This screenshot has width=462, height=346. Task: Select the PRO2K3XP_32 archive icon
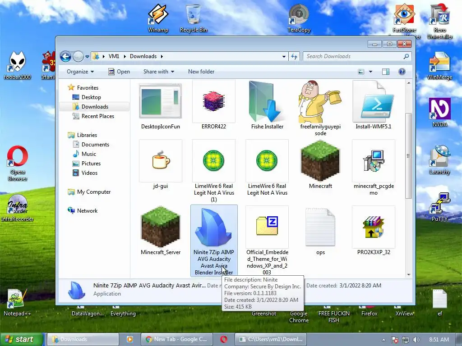(374, 227)
